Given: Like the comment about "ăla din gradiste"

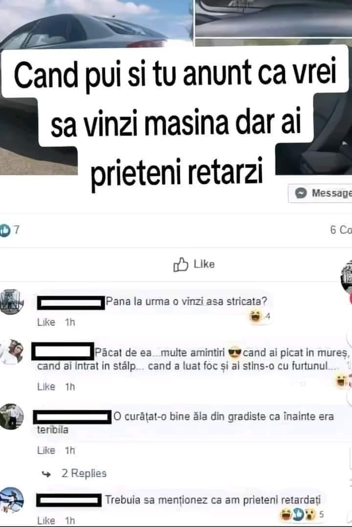Looking at the screenshot, I should click(x=46, y=450).
